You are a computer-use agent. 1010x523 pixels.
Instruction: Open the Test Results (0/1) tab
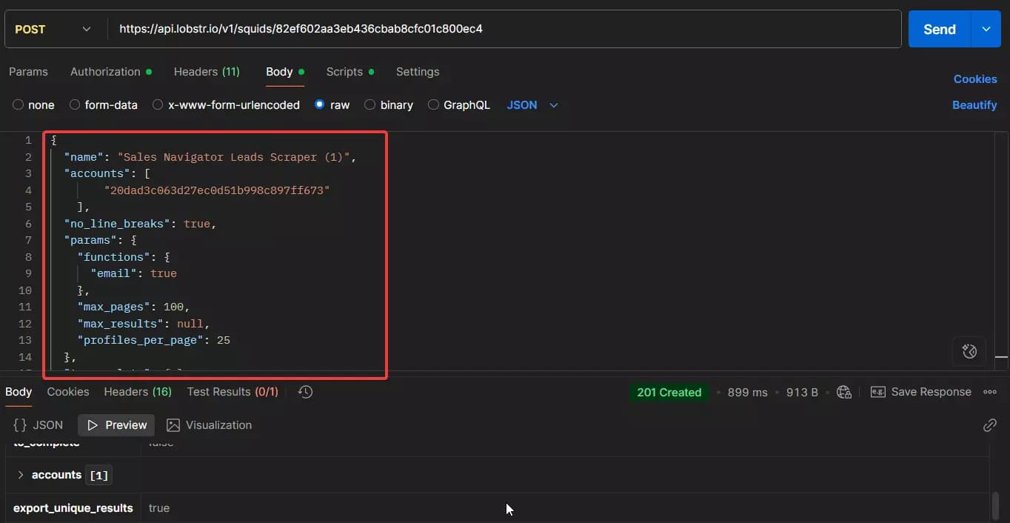pos(232,391)
